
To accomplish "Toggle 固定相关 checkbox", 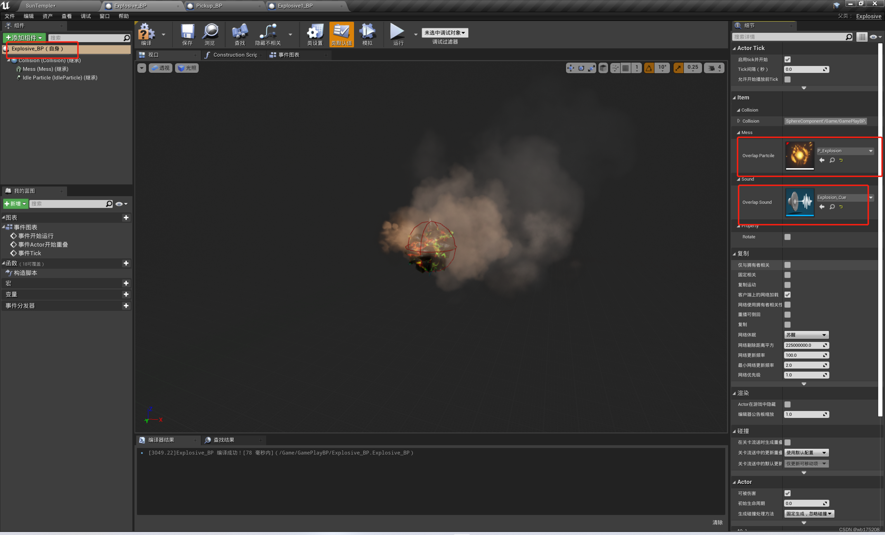I will pyautogui.click(x=787, y=275).
